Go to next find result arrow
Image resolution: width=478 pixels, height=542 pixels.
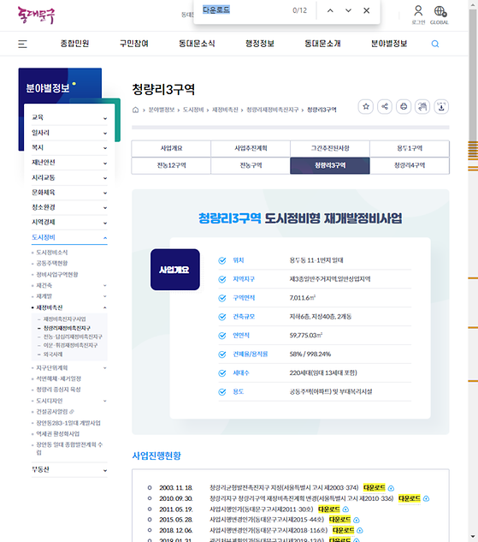pos(349,10)
